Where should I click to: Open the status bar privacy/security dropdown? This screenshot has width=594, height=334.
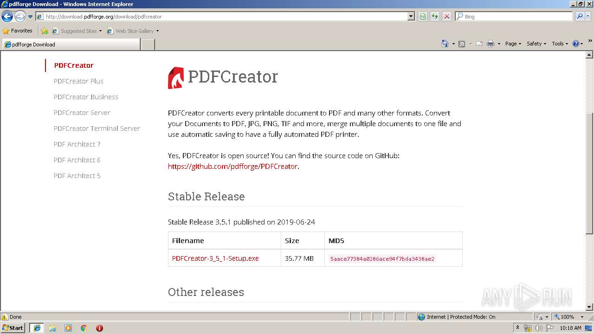(x=542, y=317)
